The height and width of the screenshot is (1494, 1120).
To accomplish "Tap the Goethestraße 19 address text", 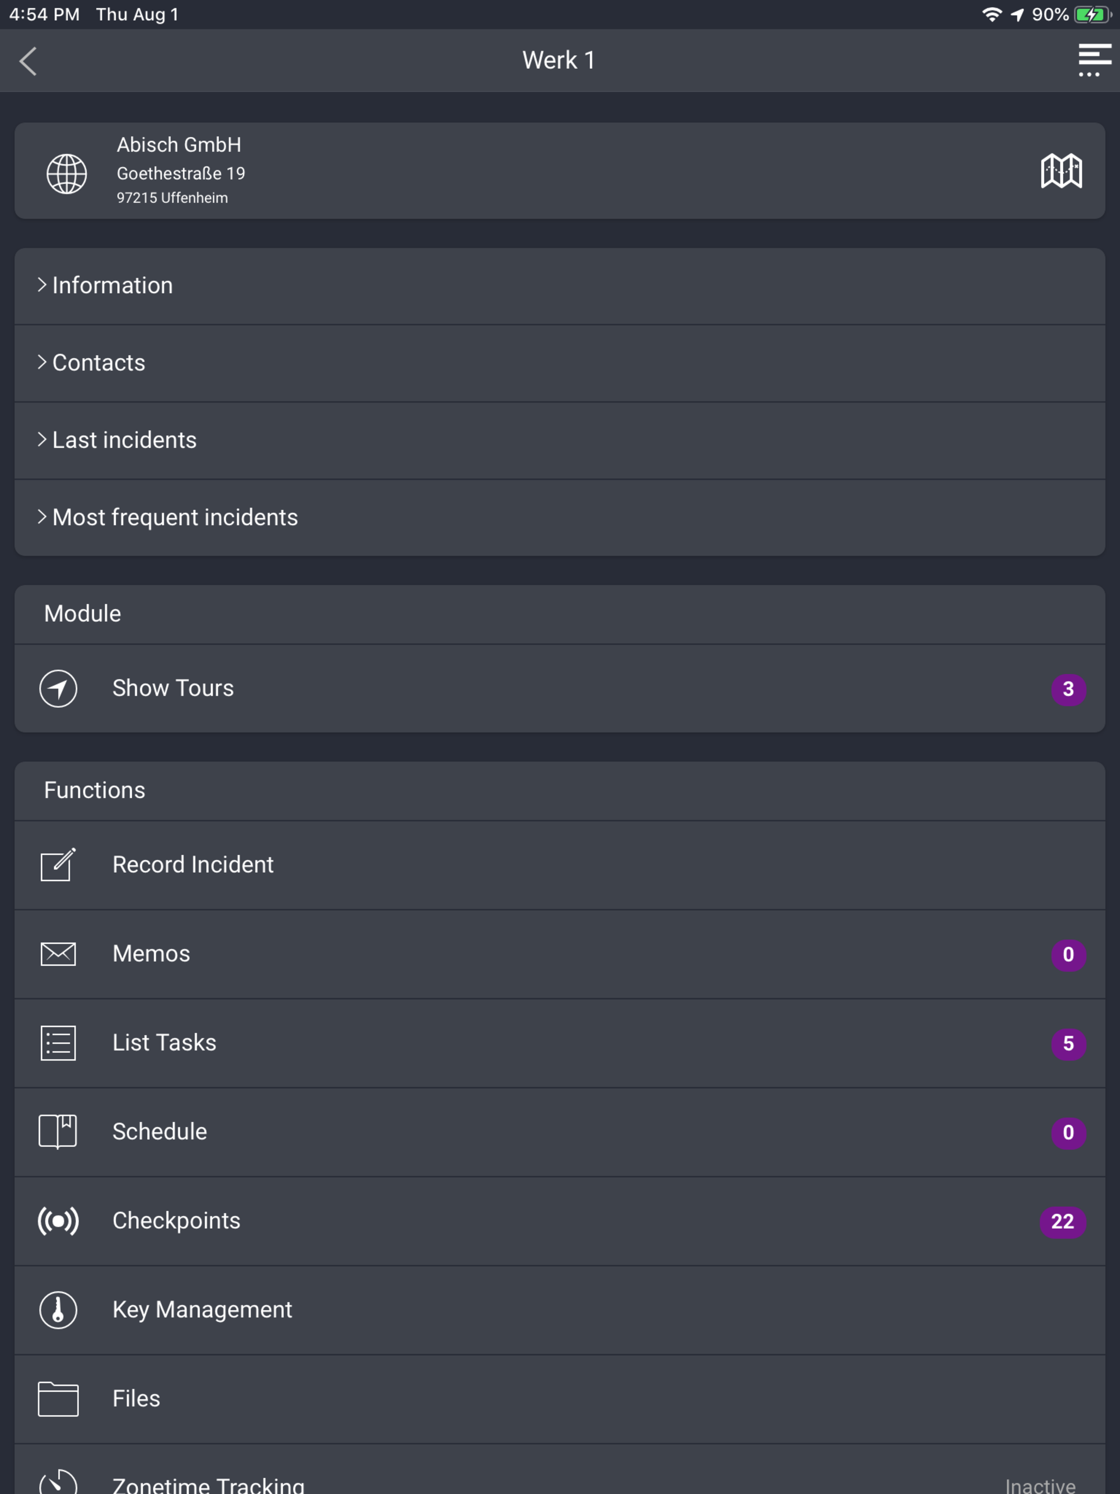I will click(x=181, y=173).
